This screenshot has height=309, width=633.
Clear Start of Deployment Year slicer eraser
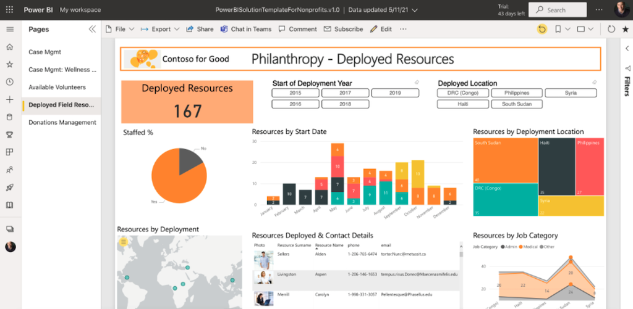click(417, 82)
